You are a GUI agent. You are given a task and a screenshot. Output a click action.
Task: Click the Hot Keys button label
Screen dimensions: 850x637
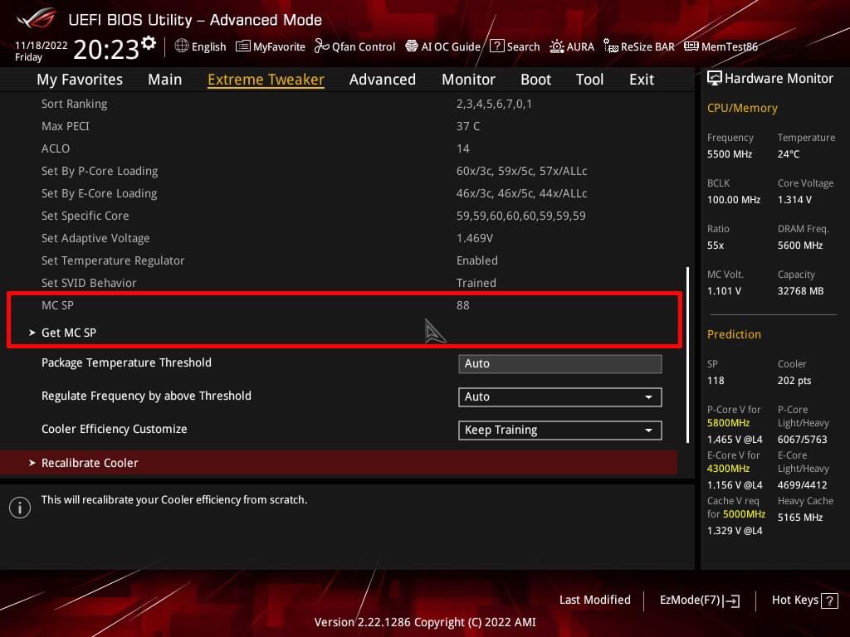click(794, 601)
